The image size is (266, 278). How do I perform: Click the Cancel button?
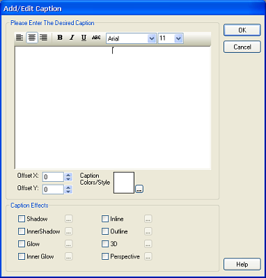(x=242, y=47)
